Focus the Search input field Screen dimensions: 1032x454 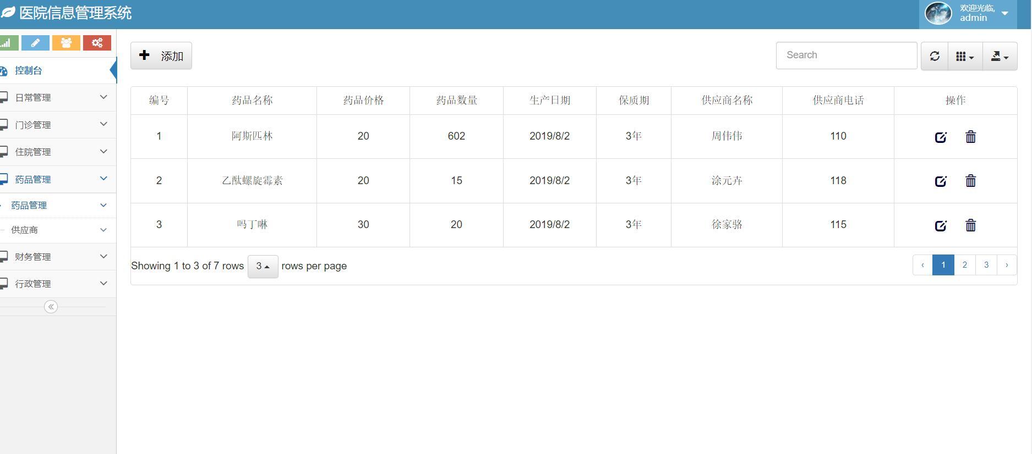click(x=847, y=56)
